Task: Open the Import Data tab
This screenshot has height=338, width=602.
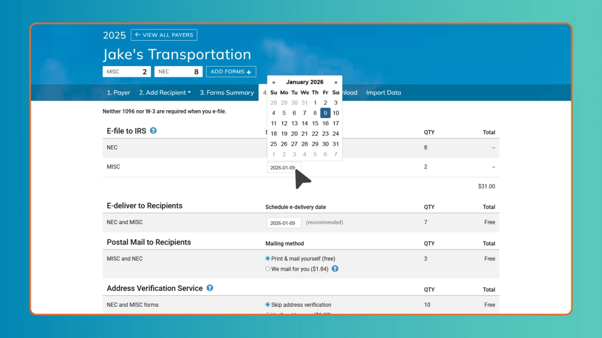Action: pyautogui.click(x=383, y=93)
